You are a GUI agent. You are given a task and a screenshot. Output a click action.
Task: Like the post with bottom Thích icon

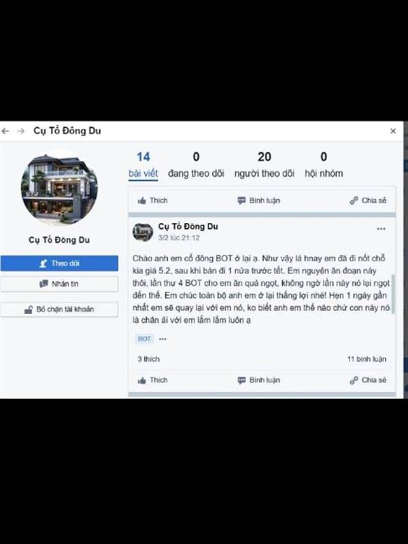coord(152,380)
